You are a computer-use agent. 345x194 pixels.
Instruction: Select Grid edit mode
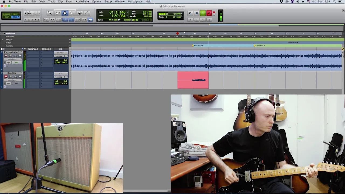pyautogui.click(x=15, y=17)
